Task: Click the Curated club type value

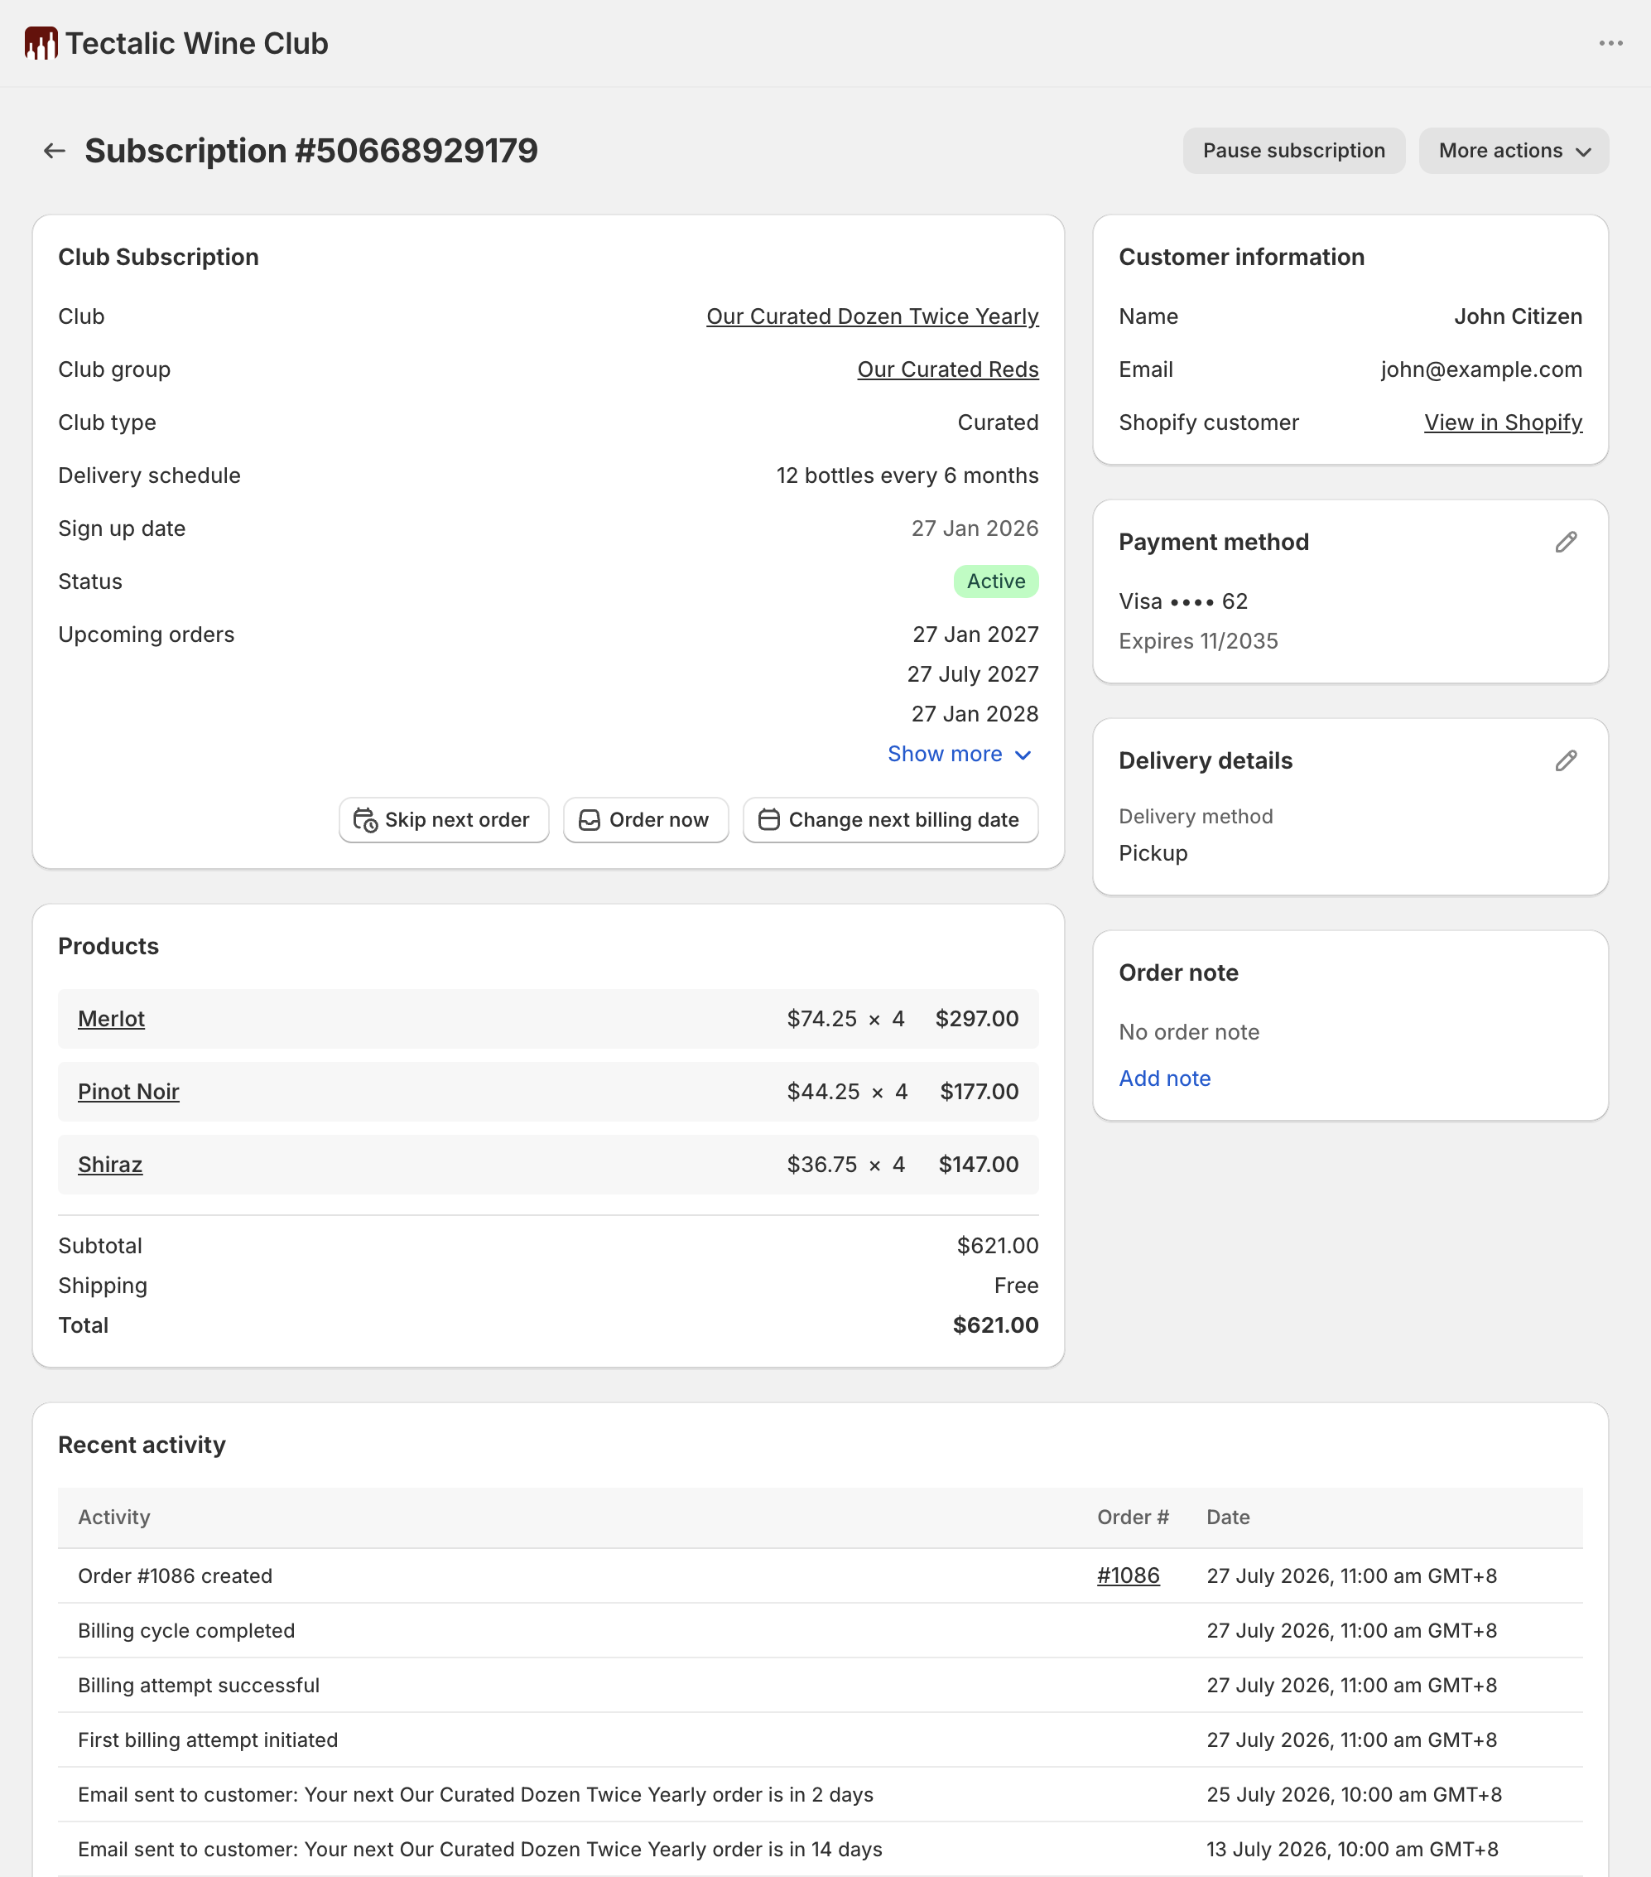Action: pos(998,422)
